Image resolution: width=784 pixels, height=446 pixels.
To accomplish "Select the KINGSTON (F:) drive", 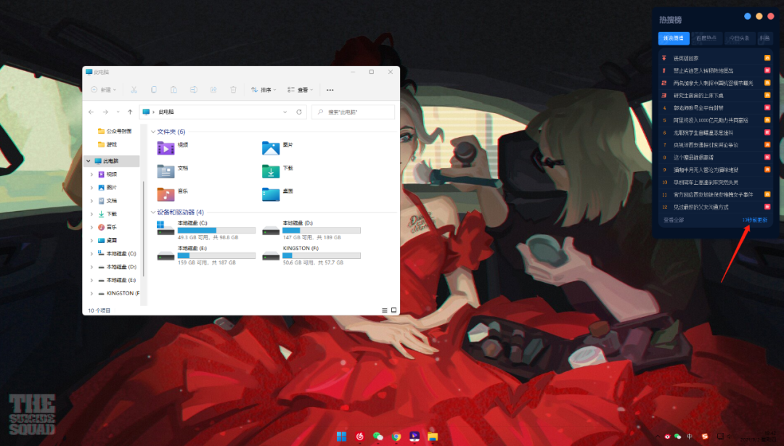I will click(311, 255).
